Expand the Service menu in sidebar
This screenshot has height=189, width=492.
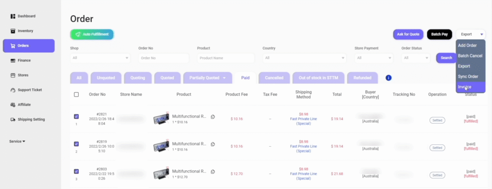click(x=17, y=141)
